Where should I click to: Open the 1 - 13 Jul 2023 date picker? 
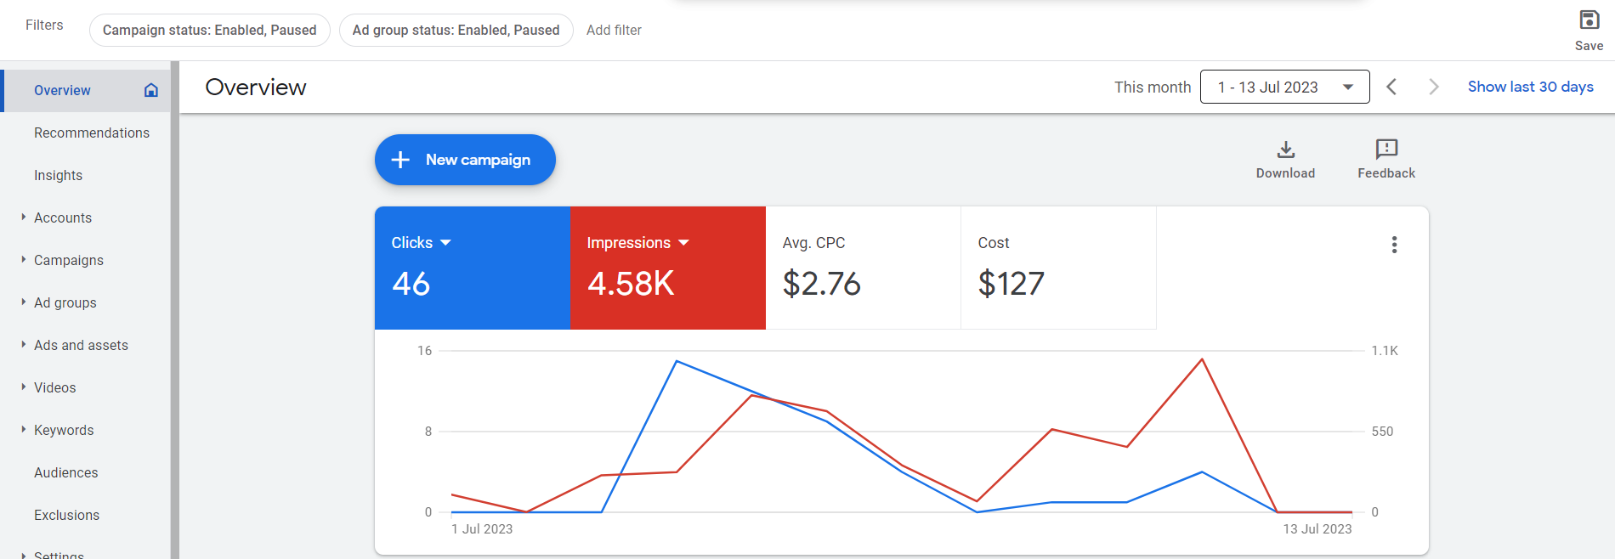(1284, 87)
